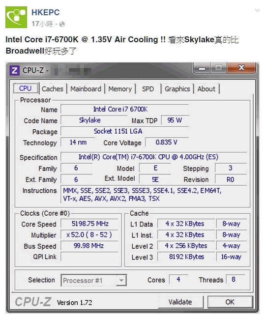Click the Model value E
The width and height of the screenshot is (265, 316).
pyautogui.click(x=155, y=168)
